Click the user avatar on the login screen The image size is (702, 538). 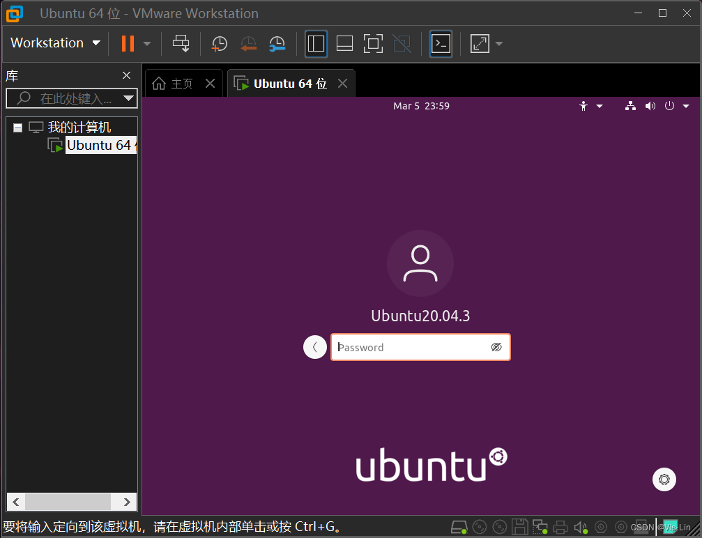click(420, 263)
